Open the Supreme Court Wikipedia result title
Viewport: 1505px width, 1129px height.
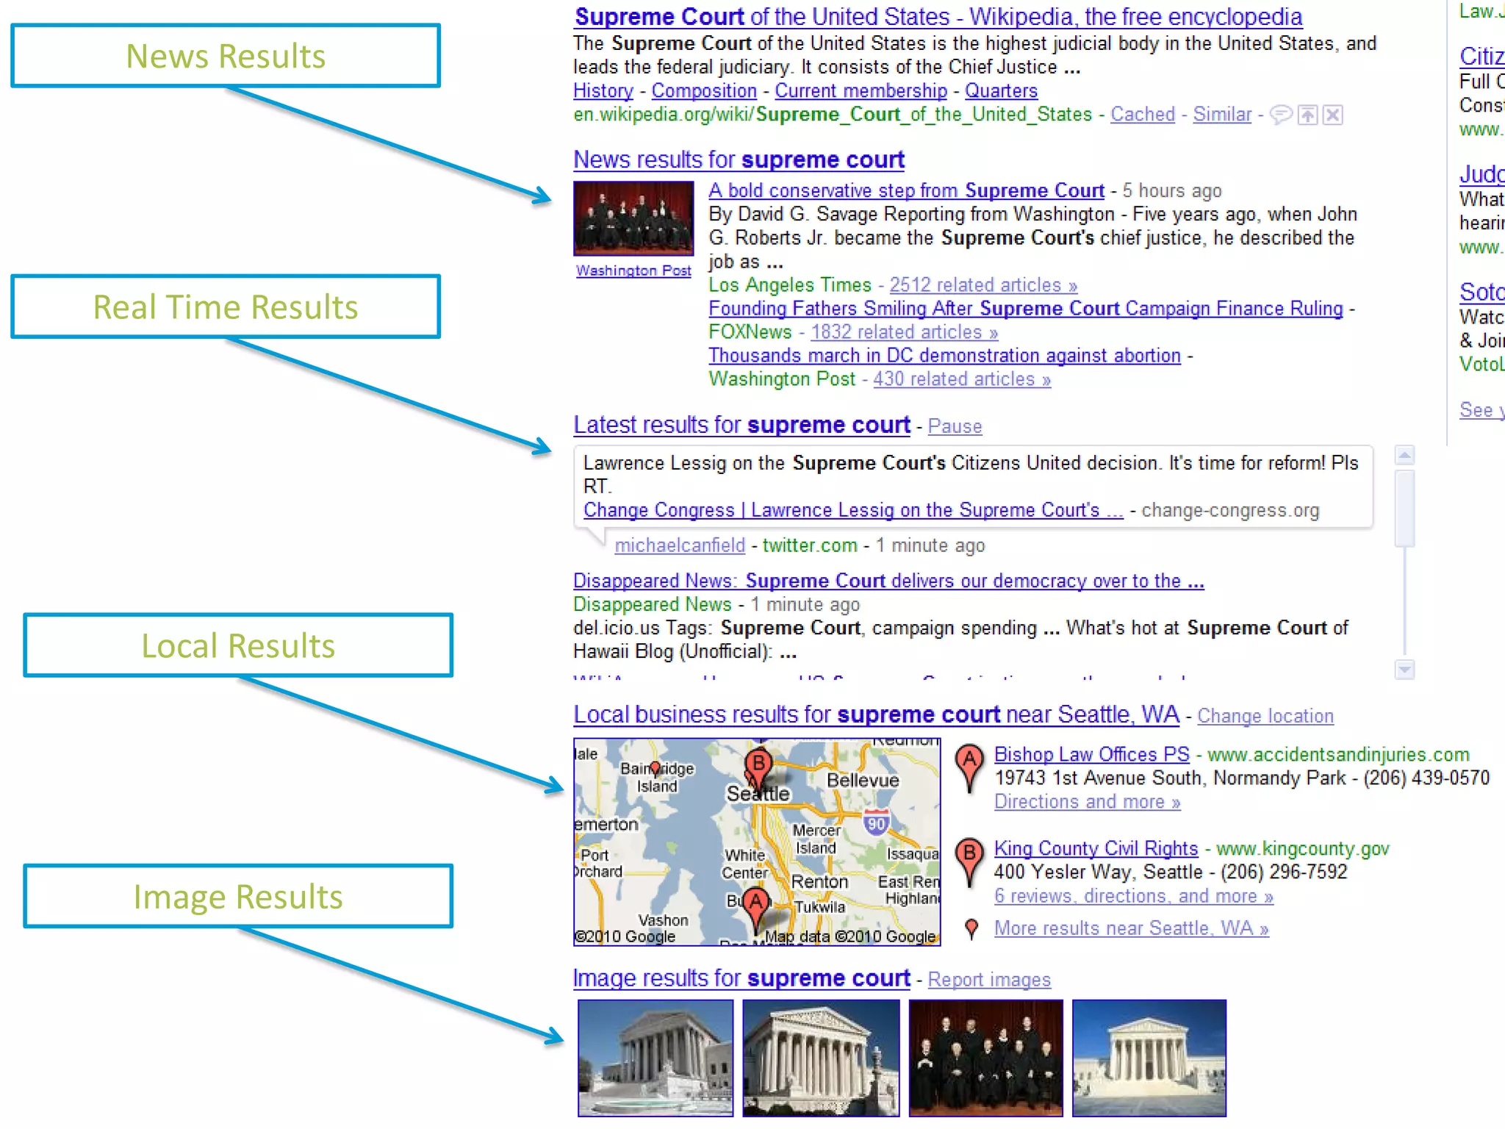pos(938,16)
